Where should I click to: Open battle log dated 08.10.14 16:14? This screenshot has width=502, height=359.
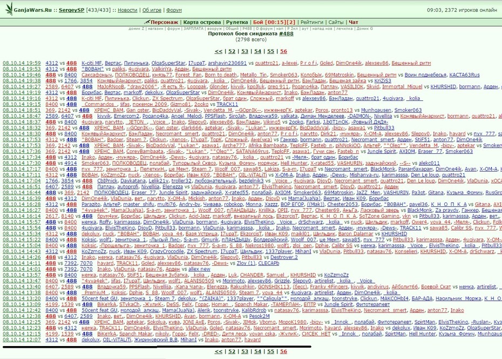(x=22, y=216)
